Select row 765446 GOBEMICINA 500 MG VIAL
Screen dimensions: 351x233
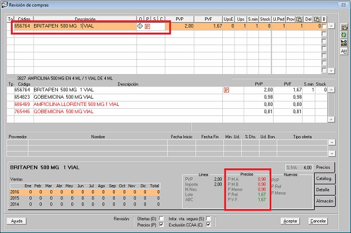[167, 111]
